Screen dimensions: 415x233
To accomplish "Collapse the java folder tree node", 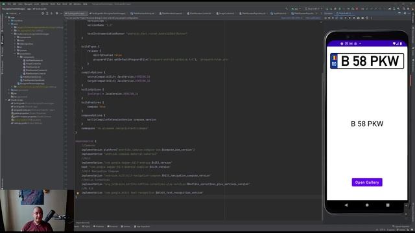I will pyautogui.click(x=9, y=24).
